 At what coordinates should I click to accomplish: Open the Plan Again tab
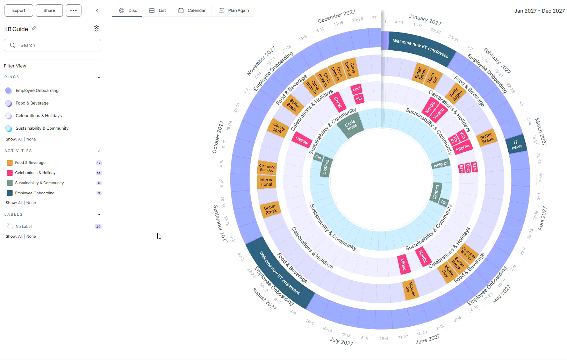[x=234, y=10]
